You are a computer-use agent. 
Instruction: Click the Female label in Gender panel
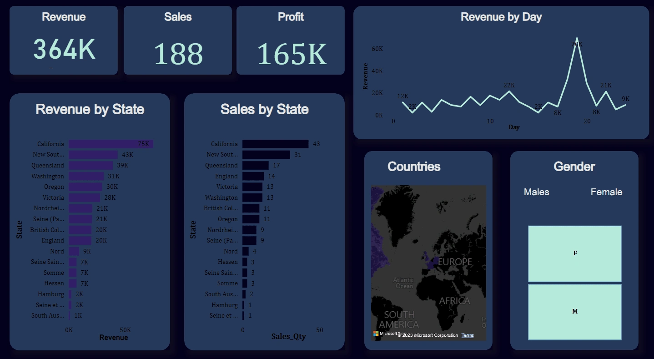606,192
